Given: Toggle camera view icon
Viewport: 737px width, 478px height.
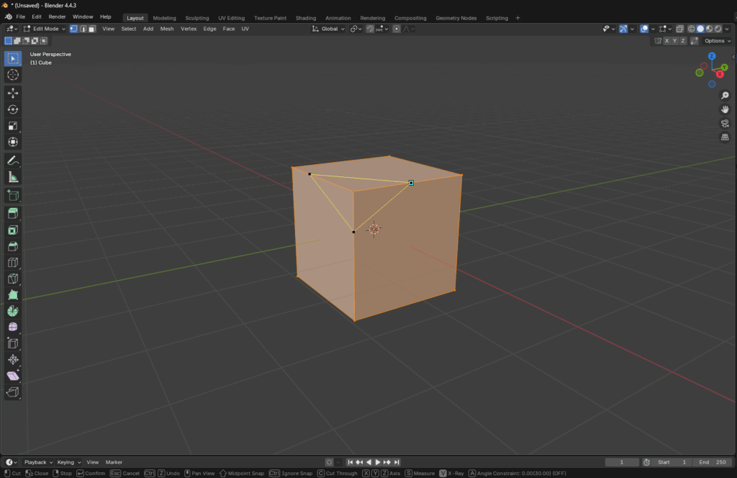Looking at the screenshot, I should (x=725, y=124).
